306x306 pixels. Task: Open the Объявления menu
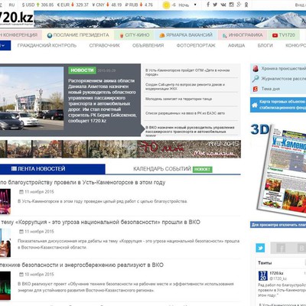click(148, 45)
